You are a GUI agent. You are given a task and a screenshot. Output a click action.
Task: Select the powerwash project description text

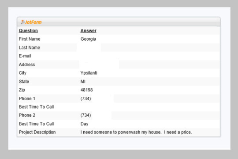136,132
